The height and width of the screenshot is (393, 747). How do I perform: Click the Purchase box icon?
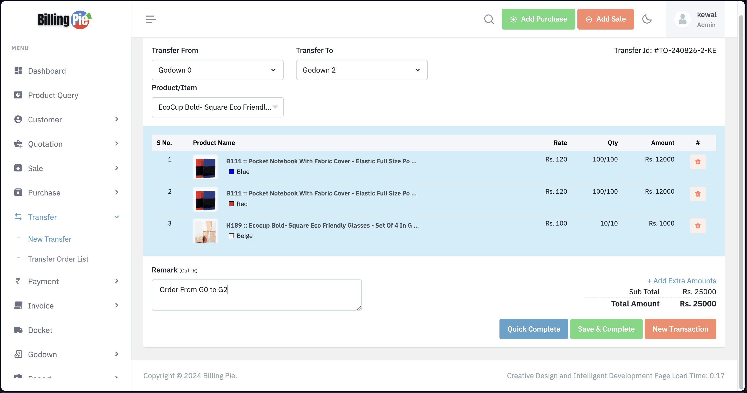pos(18,192)
